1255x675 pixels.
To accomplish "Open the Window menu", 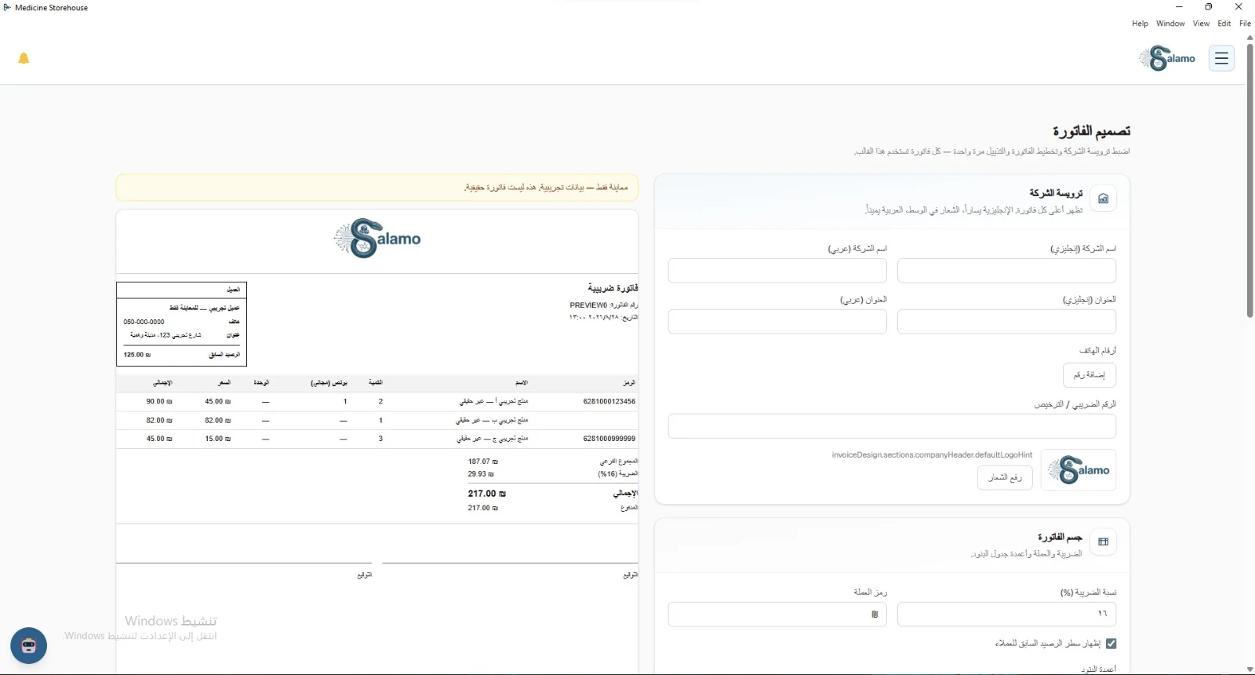I will pyautogui.click(x=1170, y=24).
